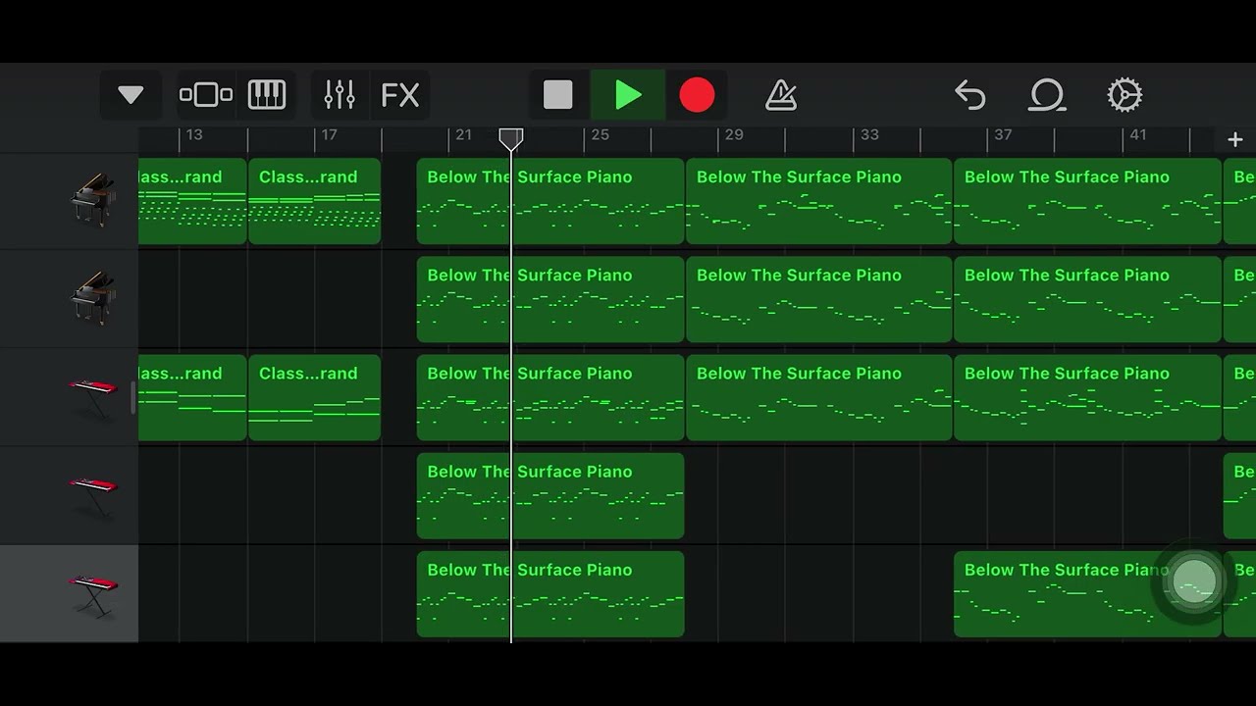Open the keyboard instrument view

tap(266, 95)
